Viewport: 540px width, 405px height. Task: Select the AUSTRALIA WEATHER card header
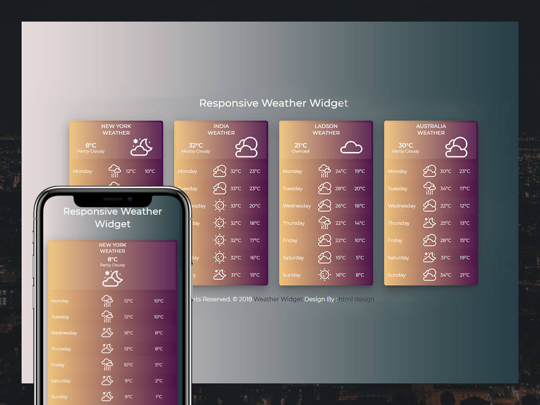click(430, 129)
